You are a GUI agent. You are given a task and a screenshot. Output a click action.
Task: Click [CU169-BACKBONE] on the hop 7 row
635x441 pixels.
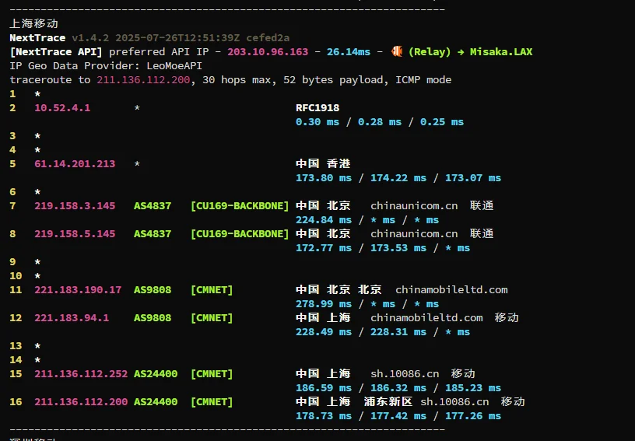click(240, 205)
